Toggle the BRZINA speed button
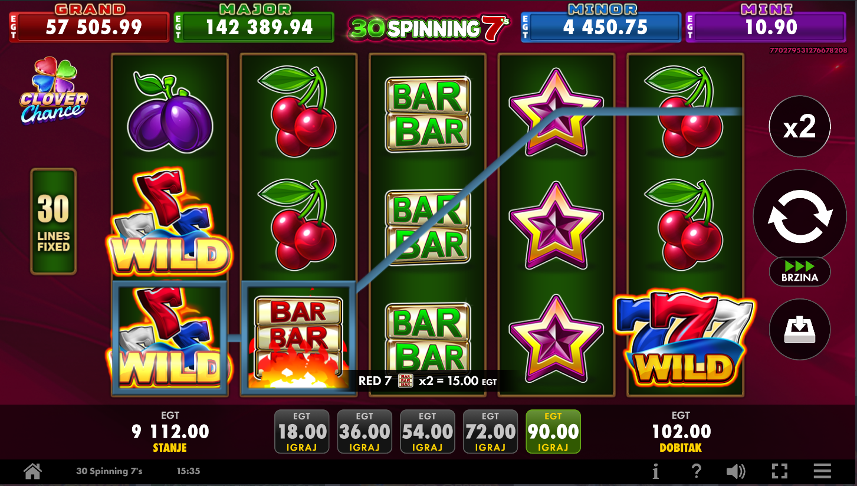The image size is (857, 486). pos(800,272)
